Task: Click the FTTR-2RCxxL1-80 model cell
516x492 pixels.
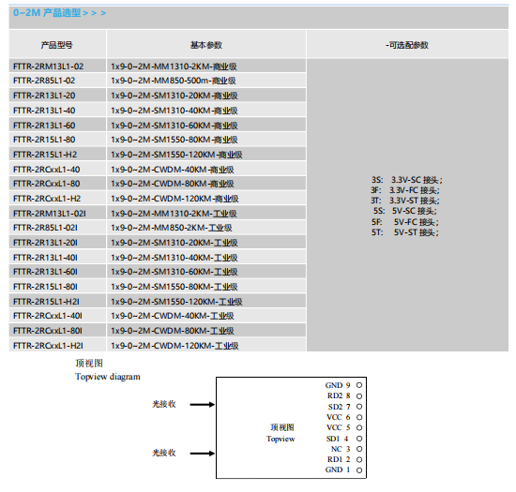Action: coord(57,184)
